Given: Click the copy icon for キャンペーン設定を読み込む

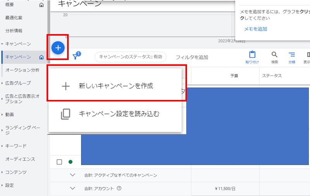Looking at the screenshot, I should (66, 114).
